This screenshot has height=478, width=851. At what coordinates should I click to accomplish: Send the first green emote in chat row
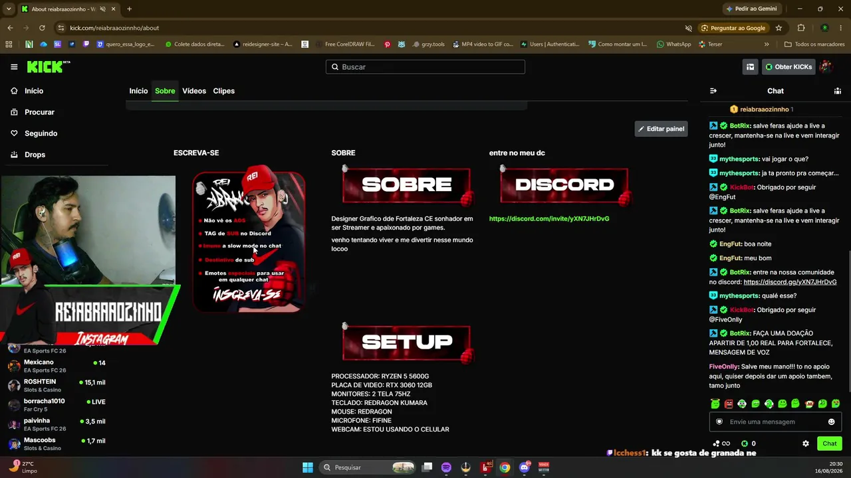click(715, 404)
